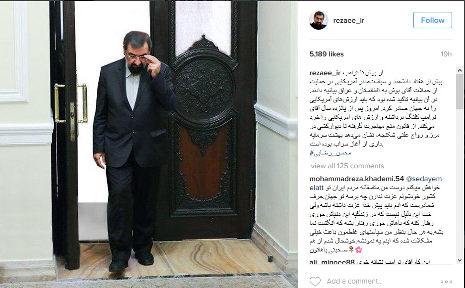The width and height of the screenshot is (465, 288).
Task: Click the 5,189 likes count
Action: (x=327, y=54)
